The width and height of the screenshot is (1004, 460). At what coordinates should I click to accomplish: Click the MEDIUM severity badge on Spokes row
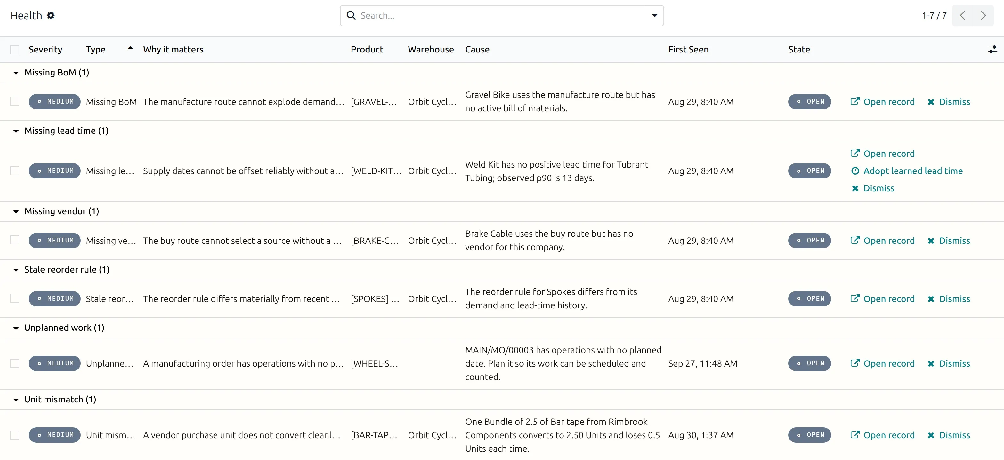coord(54,299)
